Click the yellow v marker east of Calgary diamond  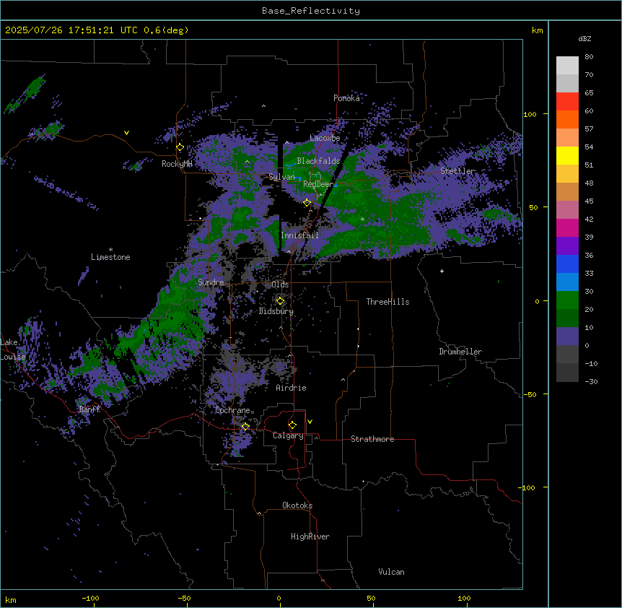click(x=310, y=422)
